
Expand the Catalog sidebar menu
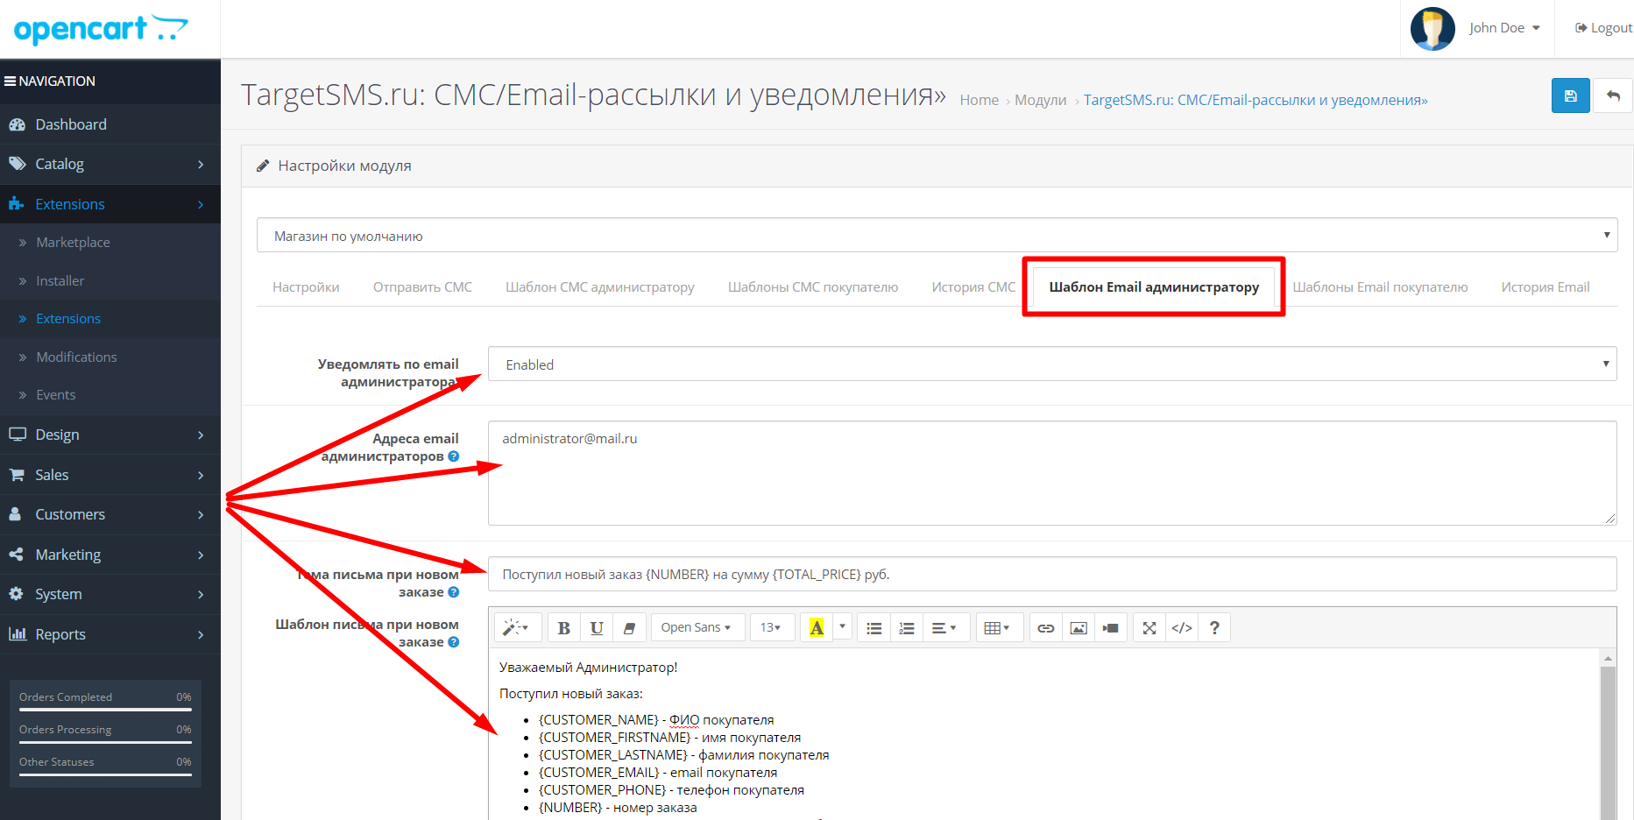(x=110, y=164)
